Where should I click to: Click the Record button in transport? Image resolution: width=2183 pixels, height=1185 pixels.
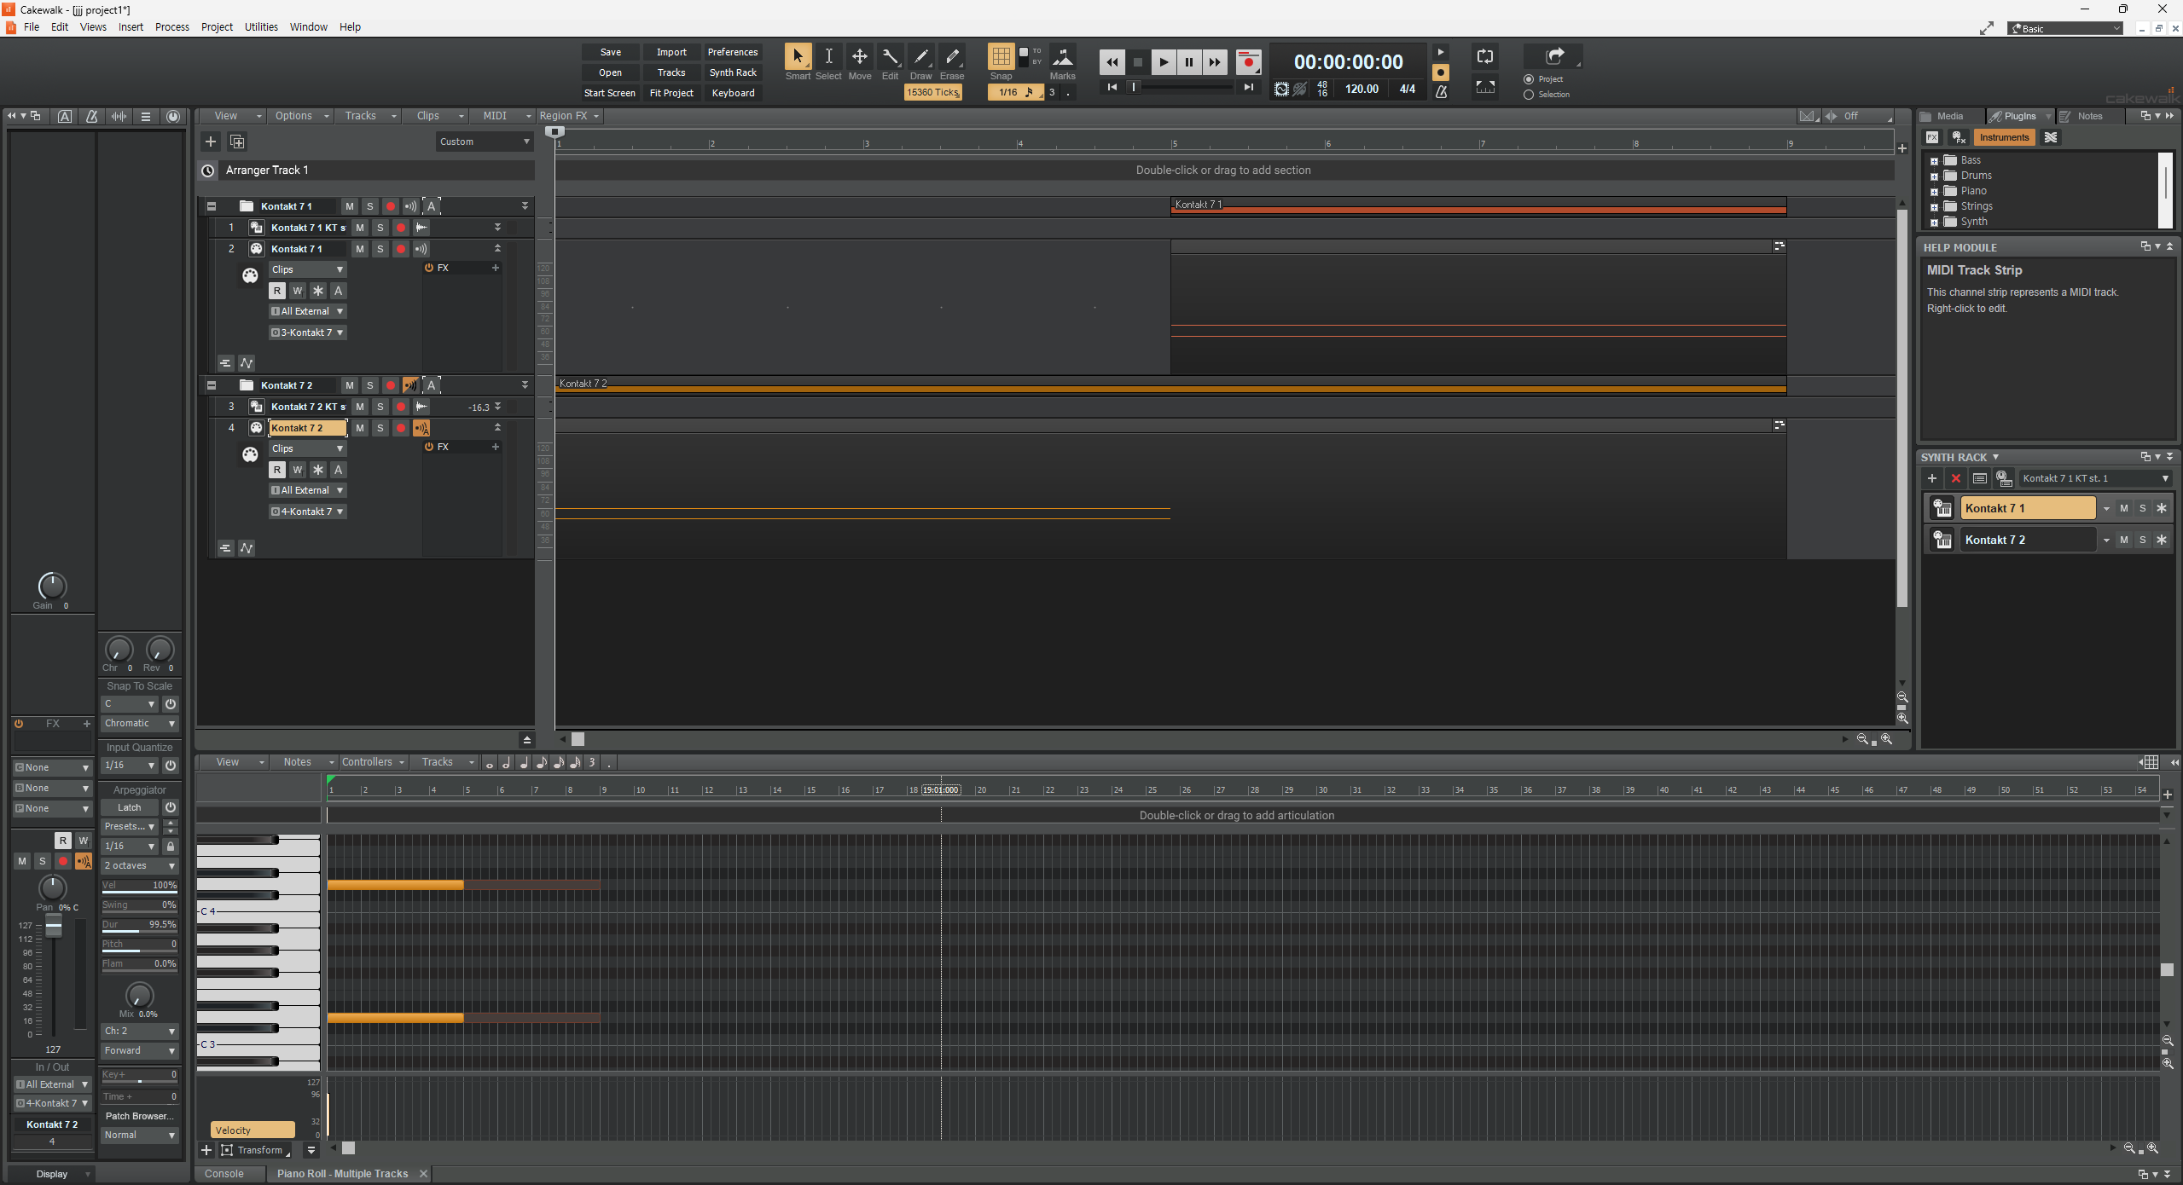[x=1250, y=60]
